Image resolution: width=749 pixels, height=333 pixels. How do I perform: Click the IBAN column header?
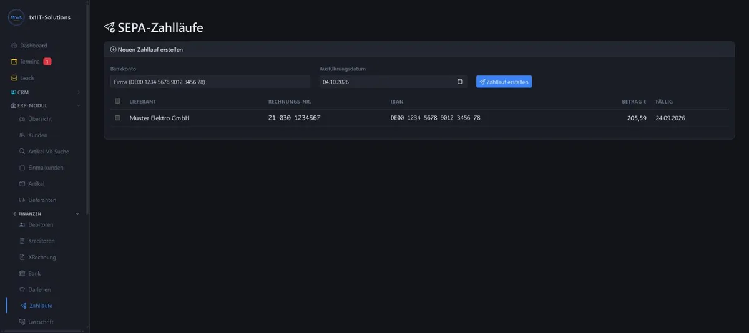click(397, 101)
